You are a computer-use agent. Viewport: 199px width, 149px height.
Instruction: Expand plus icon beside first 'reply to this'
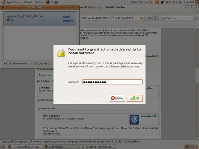pos(39,109)
